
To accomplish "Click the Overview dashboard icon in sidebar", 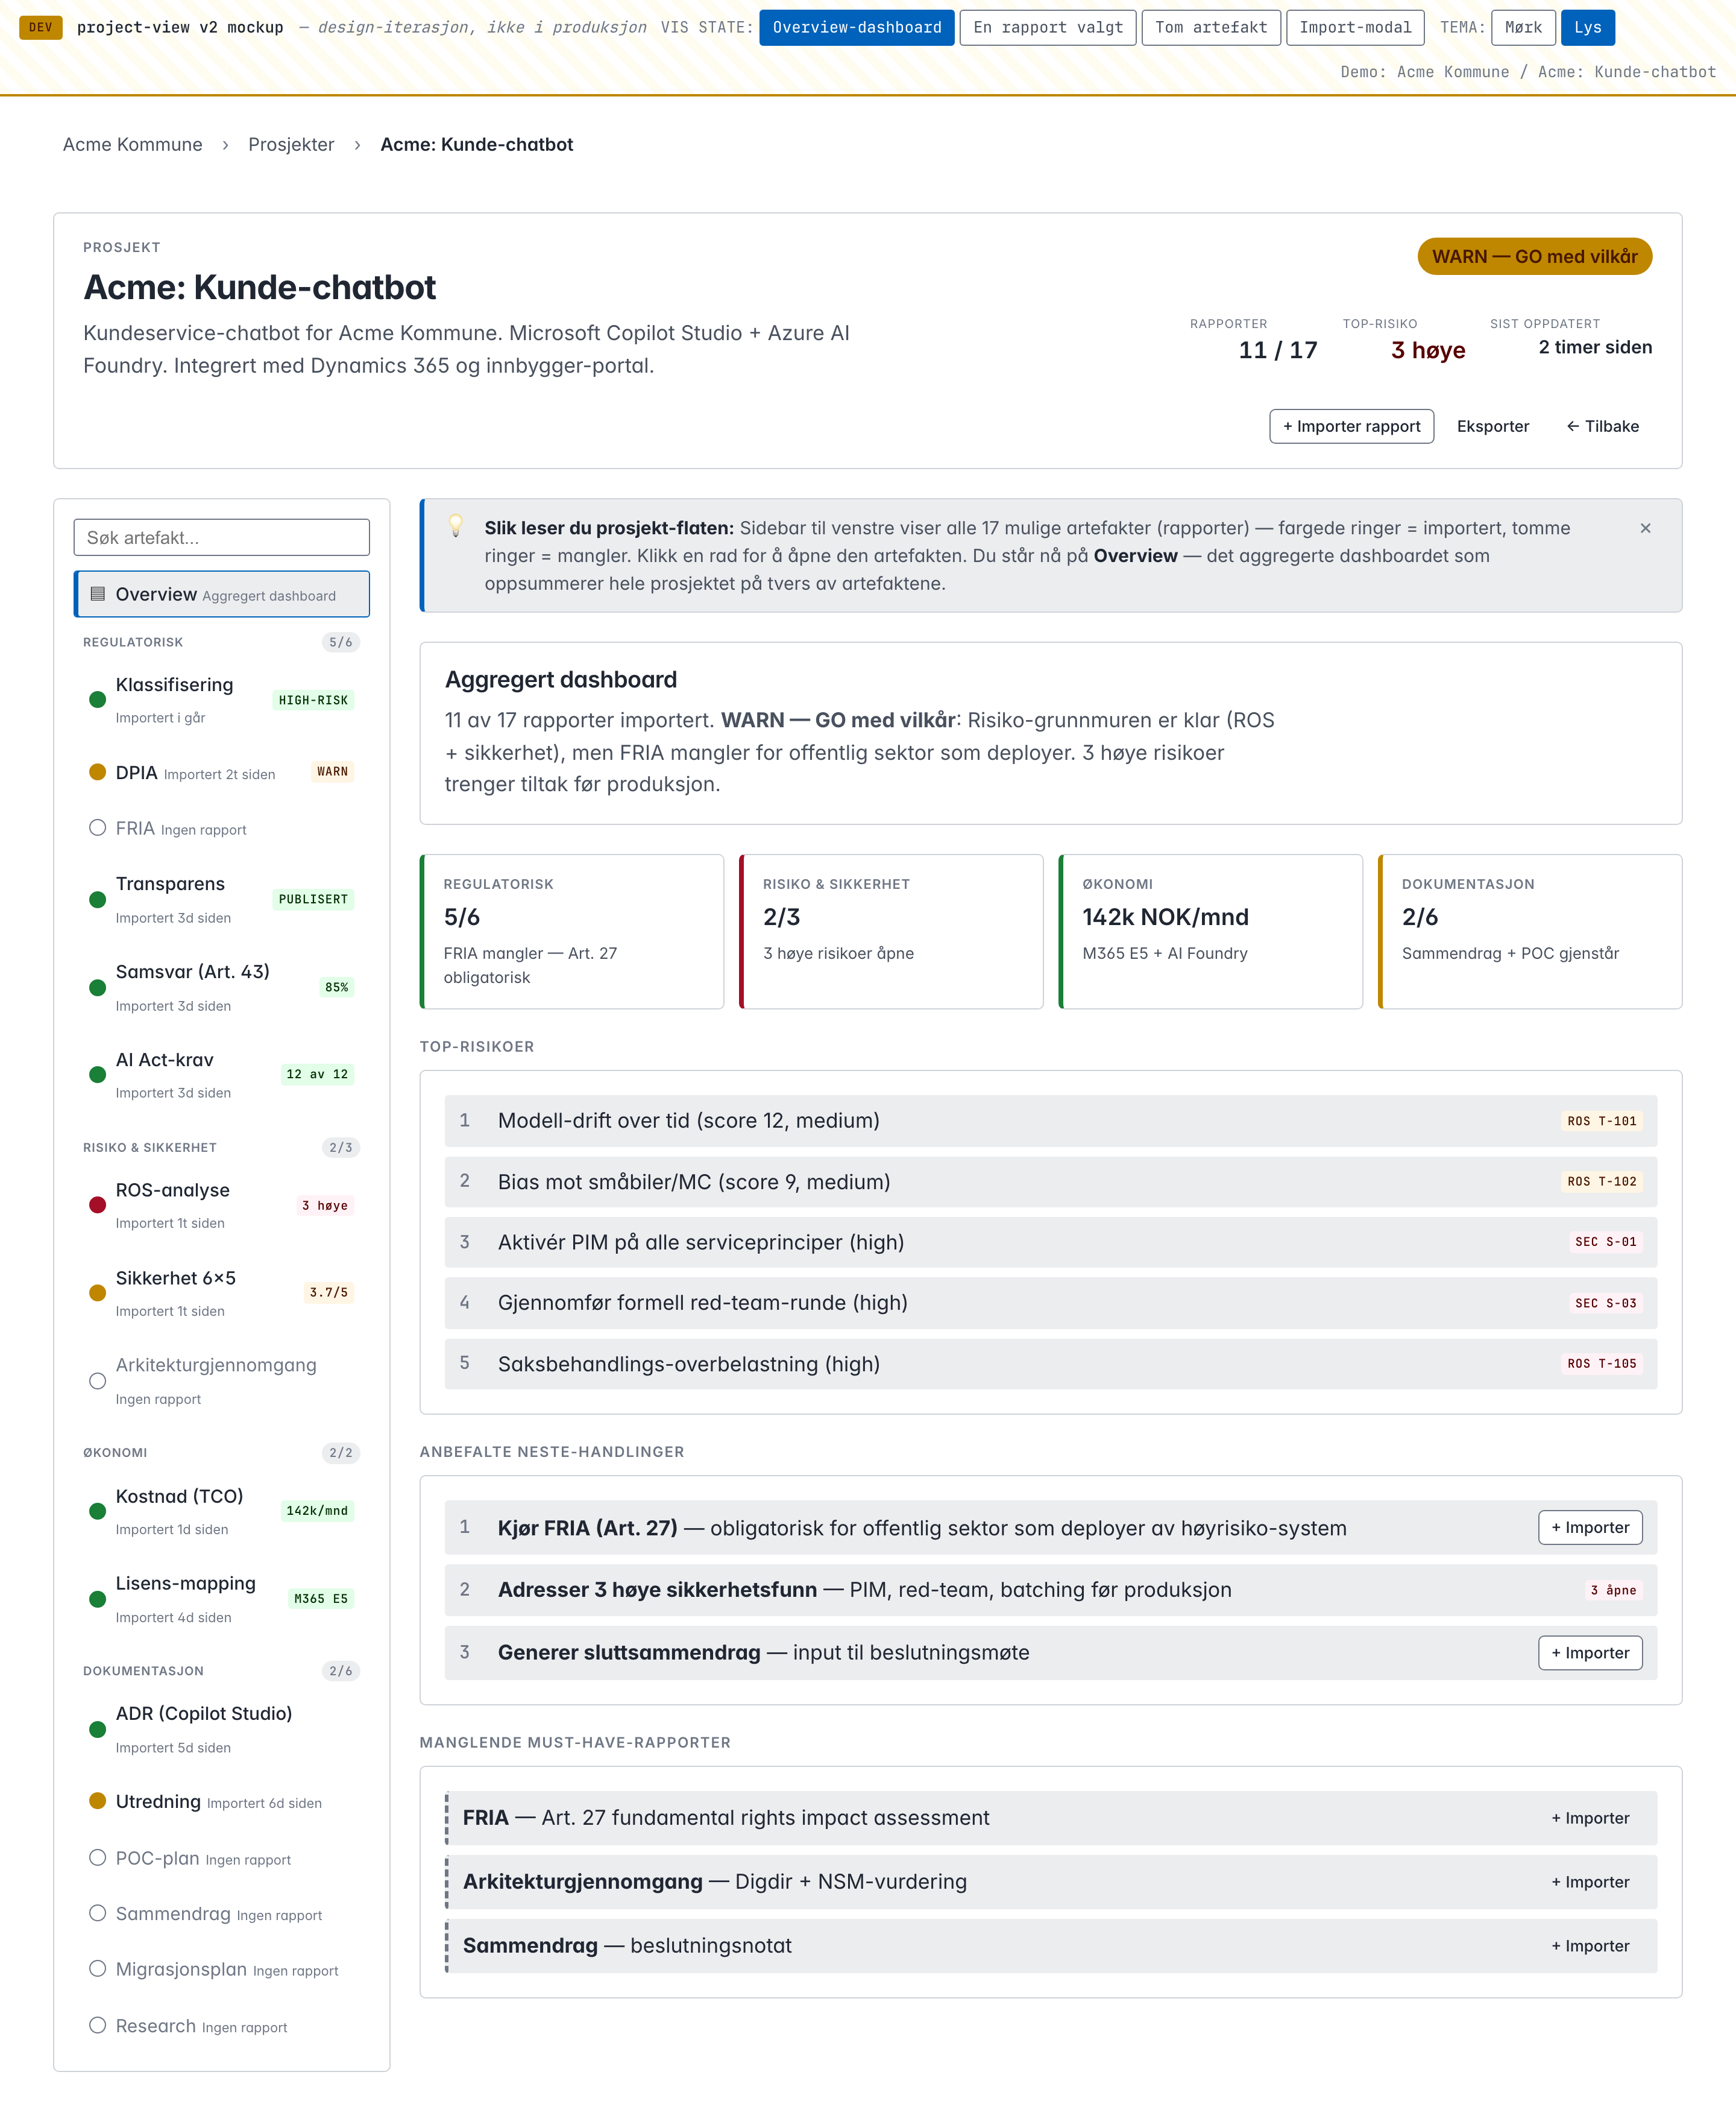I will click(x=97, y=594).
